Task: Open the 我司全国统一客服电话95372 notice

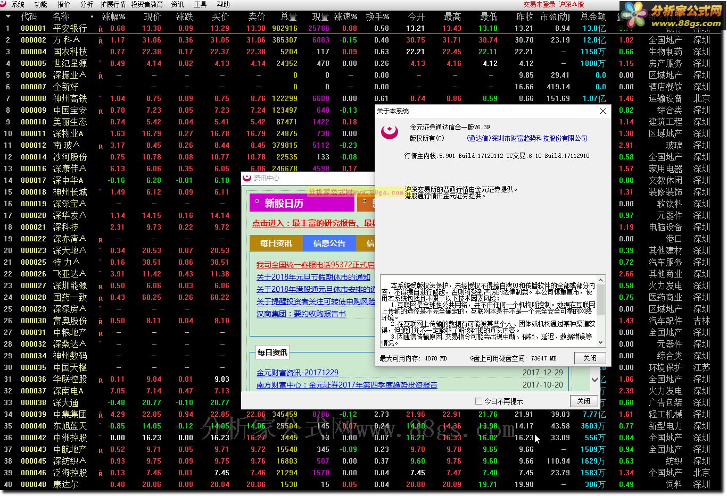Action: point(316,265)
